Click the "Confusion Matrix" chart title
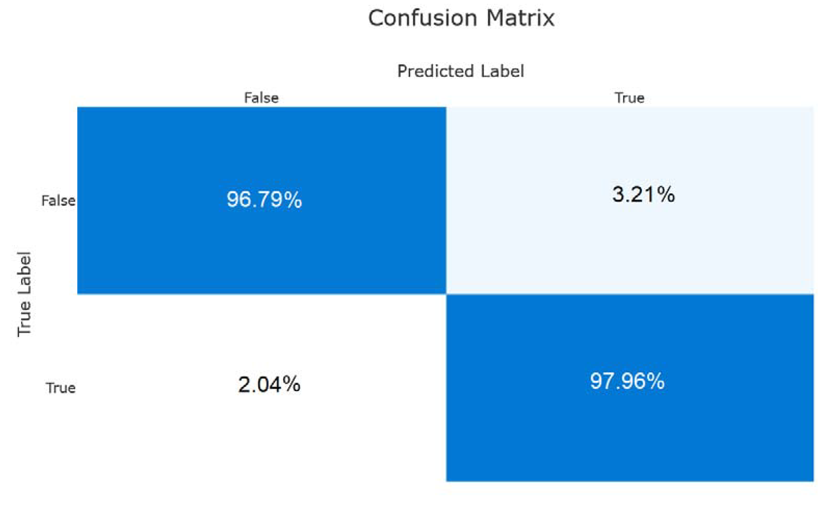Screen dimensions: 836x509 pos(461,18)
